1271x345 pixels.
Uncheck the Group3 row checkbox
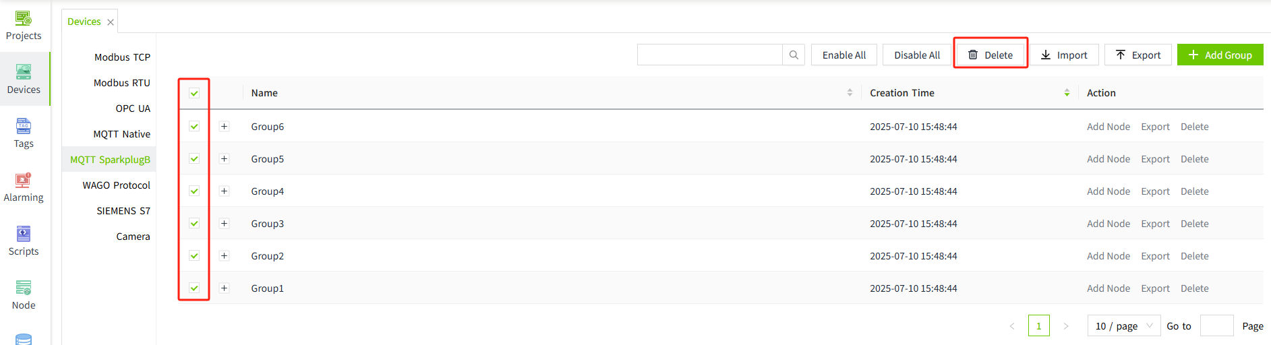pos(194,224)
